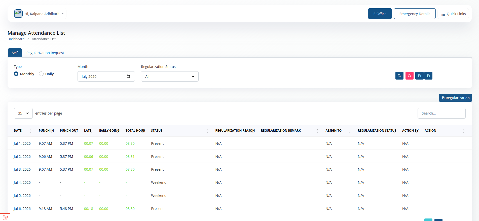Click the rightmost Excel export icon button

click(x=428, y=76)
